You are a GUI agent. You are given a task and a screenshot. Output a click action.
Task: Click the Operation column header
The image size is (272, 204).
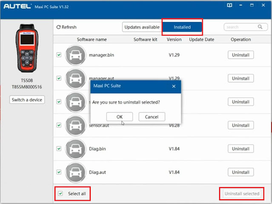(241, 40)
